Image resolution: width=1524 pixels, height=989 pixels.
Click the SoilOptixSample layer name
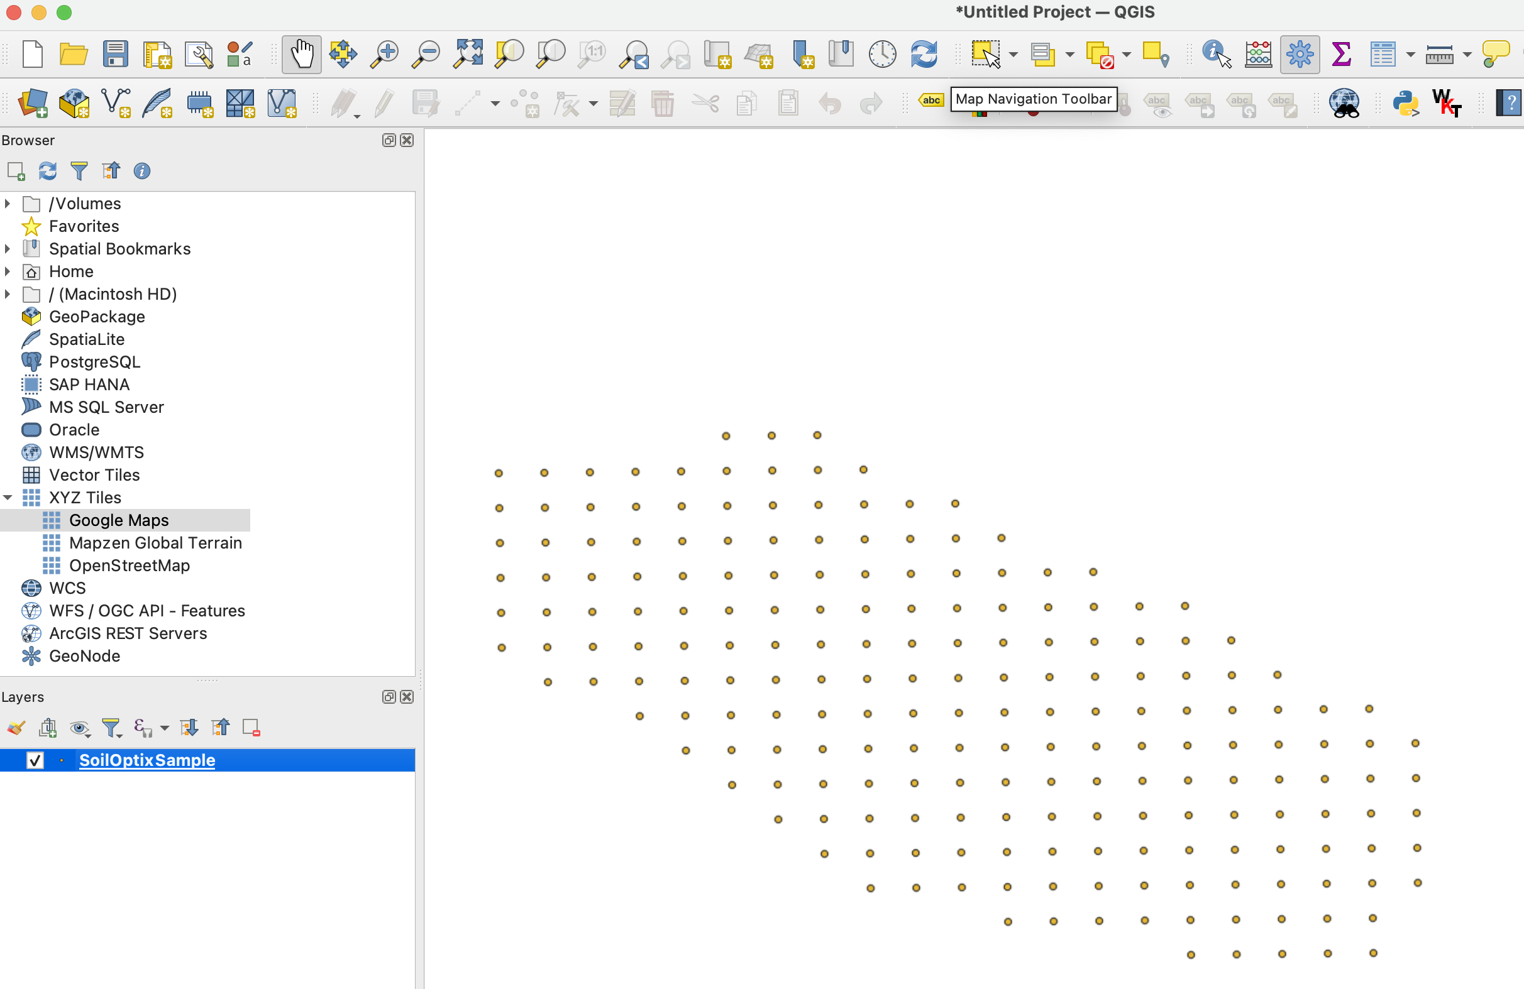point(146,760)
